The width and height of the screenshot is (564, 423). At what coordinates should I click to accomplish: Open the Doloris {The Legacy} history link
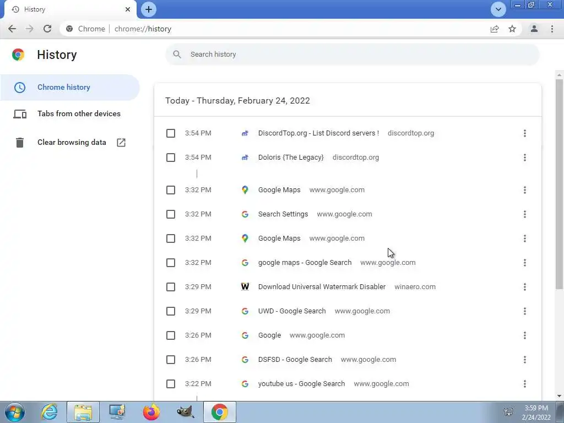point(291,158)
